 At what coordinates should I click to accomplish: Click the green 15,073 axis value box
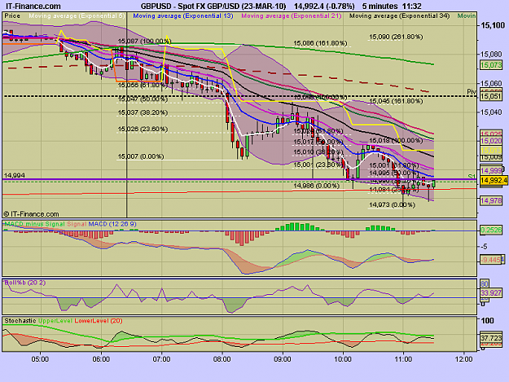click(491, 65)
